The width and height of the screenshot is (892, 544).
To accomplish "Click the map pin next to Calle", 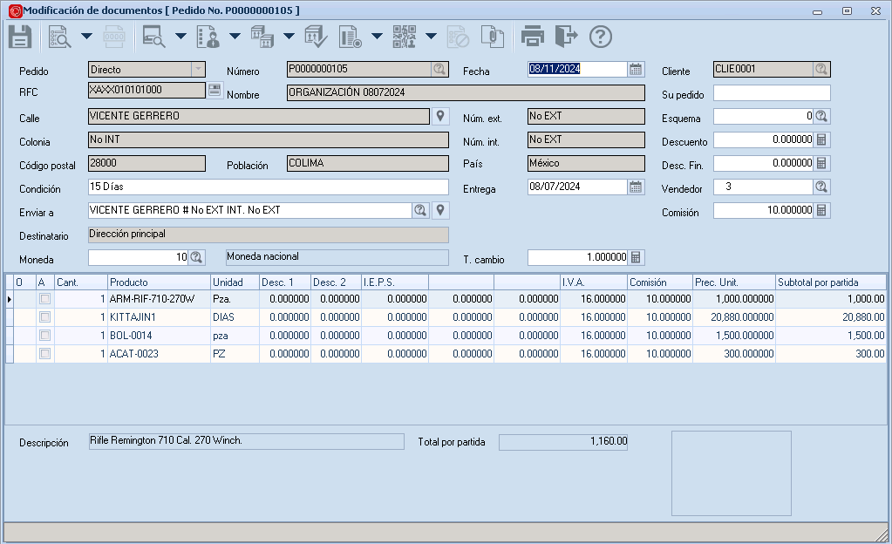I will click(x=441, y=116).
